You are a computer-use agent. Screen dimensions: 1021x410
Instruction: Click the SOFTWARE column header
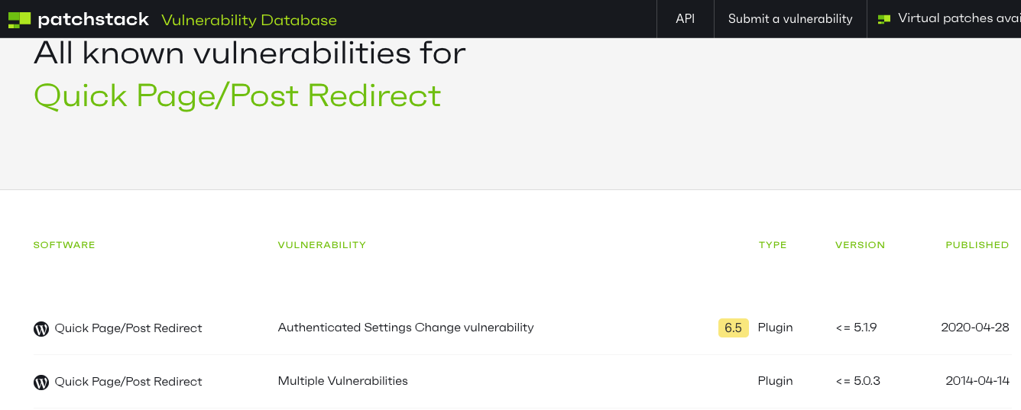pyautogui.click(x=64, y=245)
